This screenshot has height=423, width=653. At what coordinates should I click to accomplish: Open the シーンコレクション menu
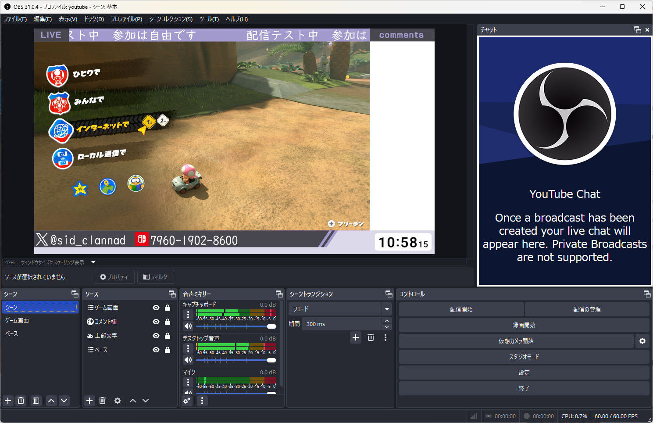tap(171, 19)
